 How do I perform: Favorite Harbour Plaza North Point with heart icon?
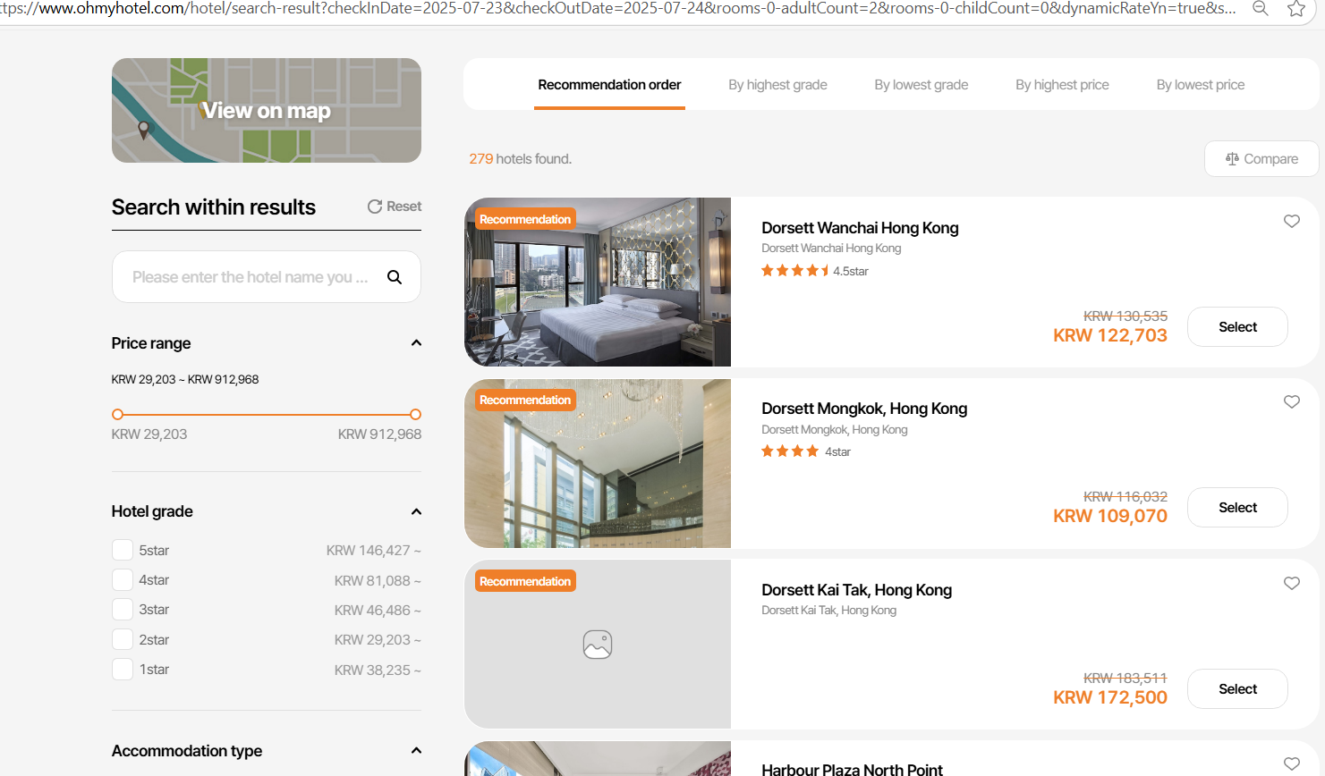point(1292,763)
